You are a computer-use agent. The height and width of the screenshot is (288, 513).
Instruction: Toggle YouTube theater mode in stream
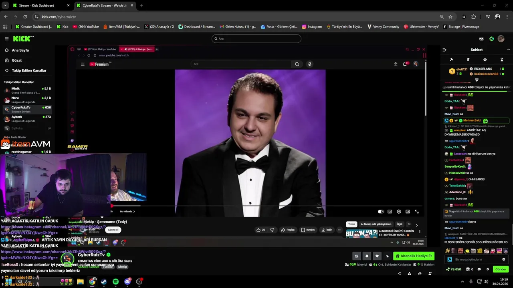tap(408, 212)
